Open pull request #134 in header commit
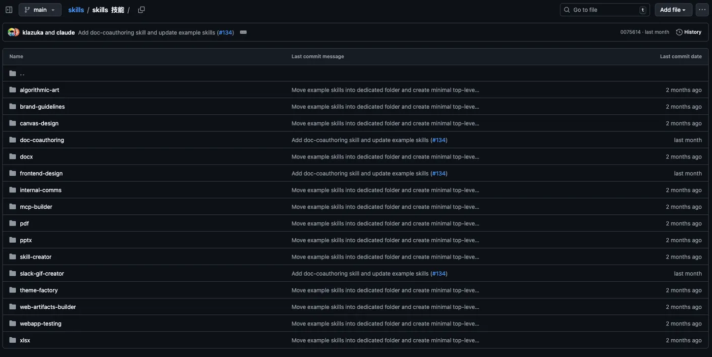712x357 pixels. click(226, 33)
